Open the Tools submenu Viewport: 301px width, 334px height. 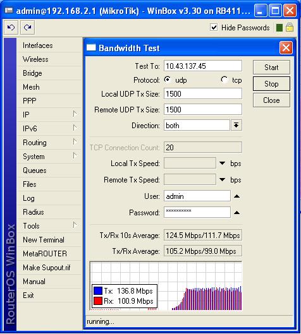(x=49, y=226)
